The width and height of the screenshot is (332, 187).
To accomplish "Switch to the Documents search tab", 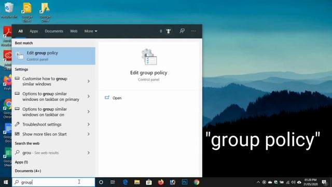I will pos(54,31).
